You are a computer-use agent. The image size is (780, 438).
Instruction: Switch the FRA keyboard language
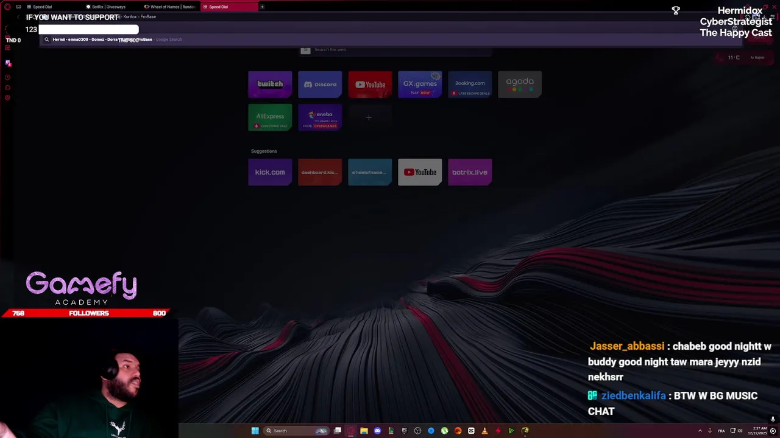click(721, 431)
